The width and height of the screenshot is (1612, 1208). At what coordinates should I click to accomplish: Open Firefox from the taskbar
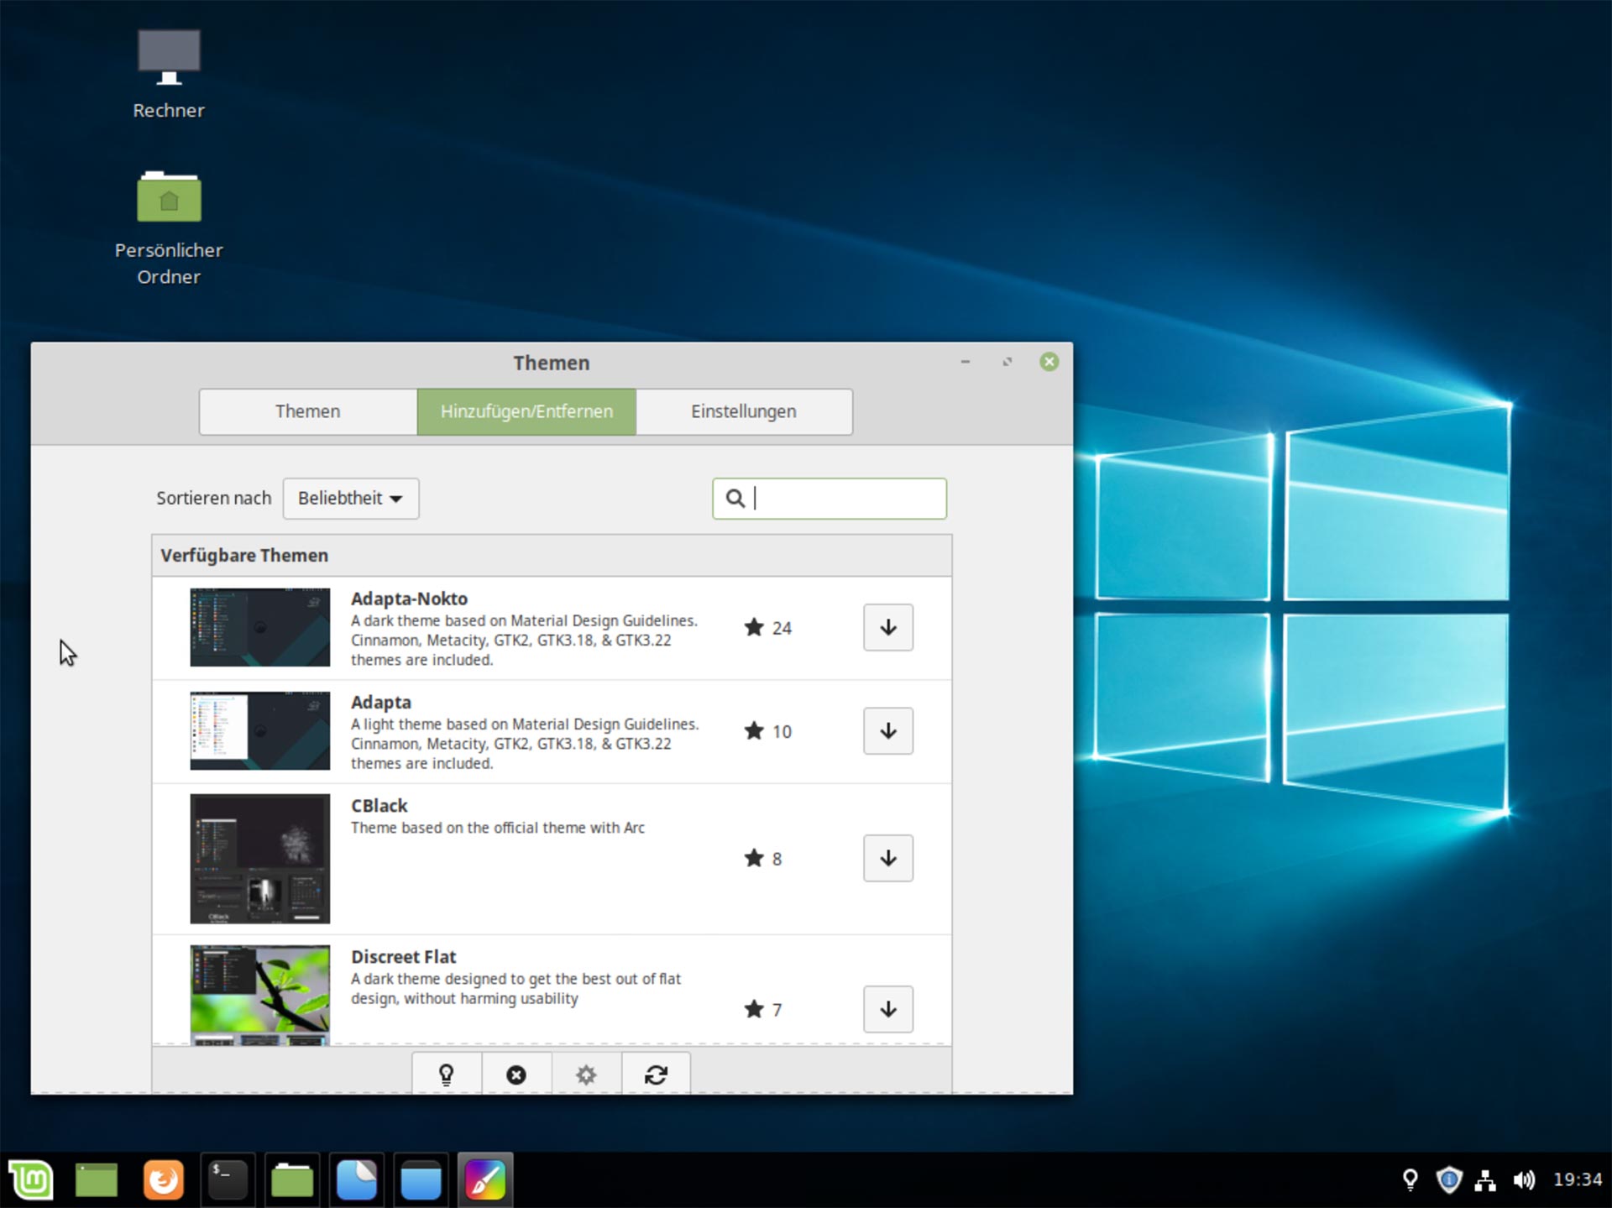coord(163,1179)
